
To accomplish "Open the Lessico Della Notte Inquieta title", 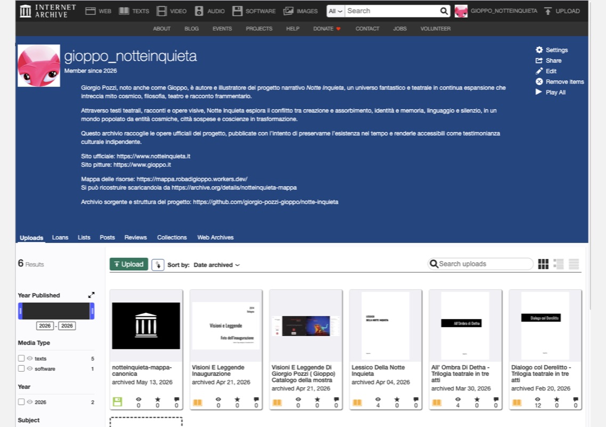I will point(378,371).
